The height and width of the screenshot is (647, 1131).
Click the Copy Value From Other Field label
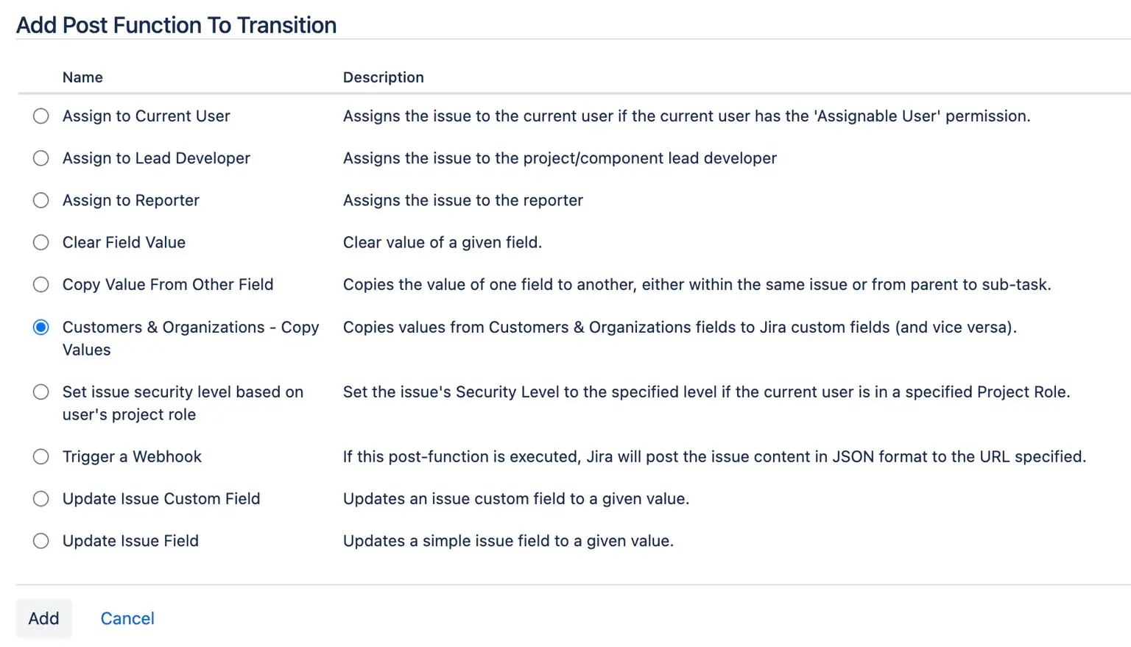168,285
